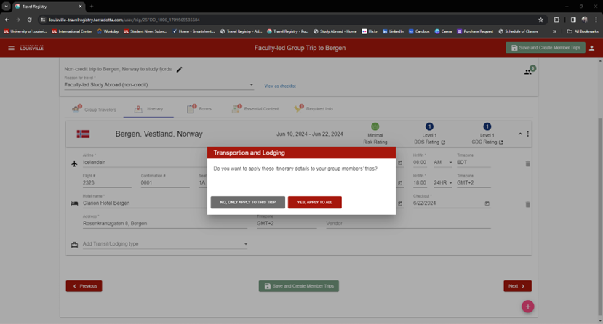The height and width of the screenshot is (324, 603).
Task: Click the hotel bed icon
Action: coord(74,203)
